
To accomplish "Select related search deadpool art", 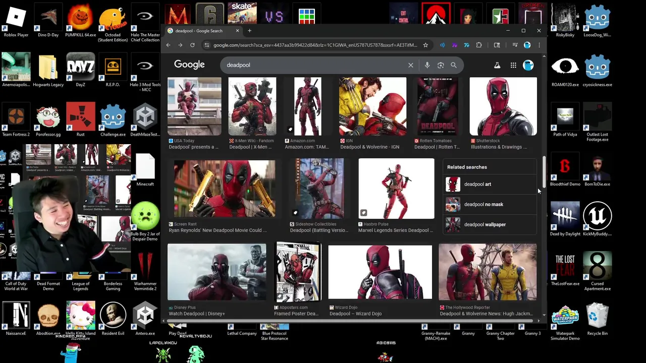I will tap(490, 184).
